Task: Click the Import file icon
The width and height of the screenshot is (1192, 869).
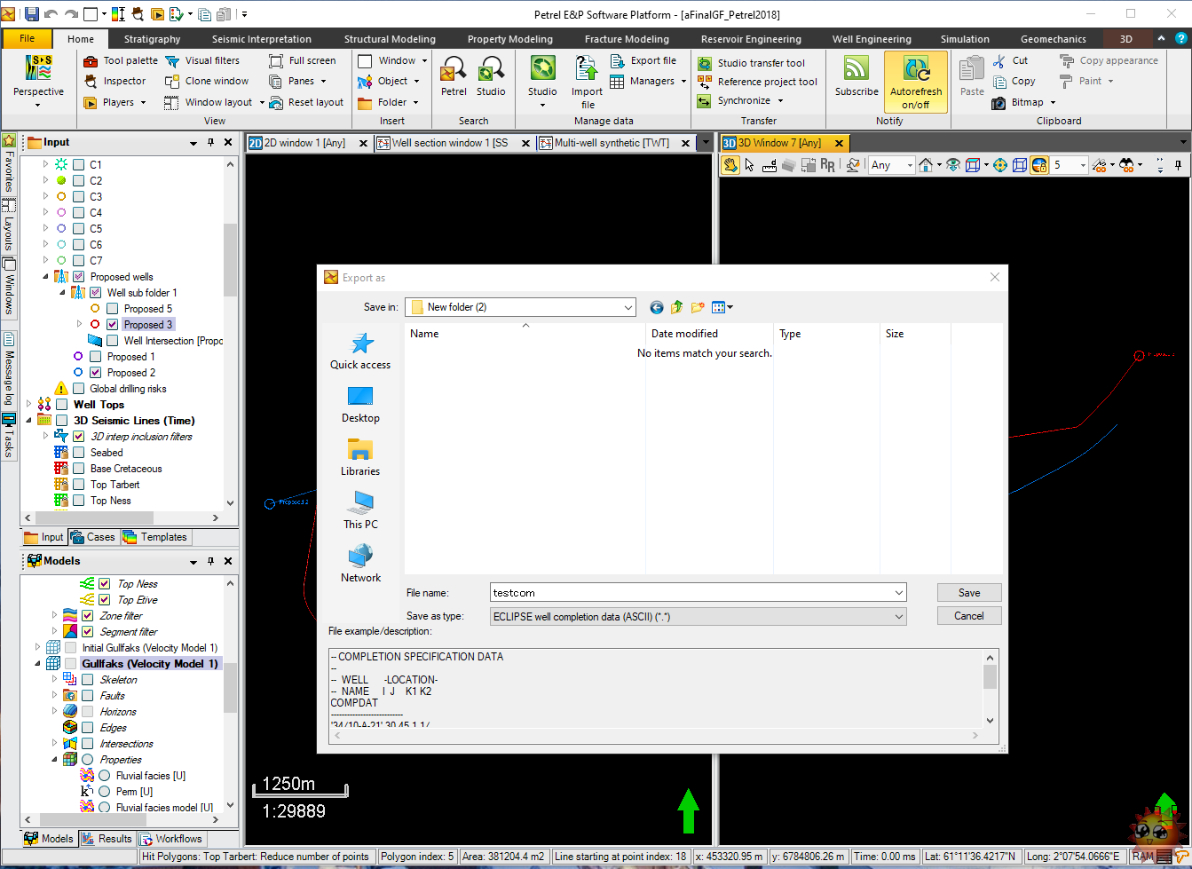Action: (587, 69)
